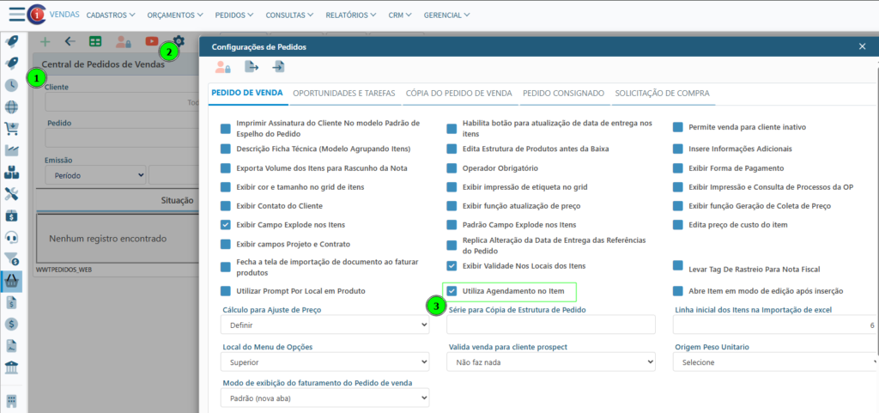Expand the CADASTROS menu

point(111,15)
